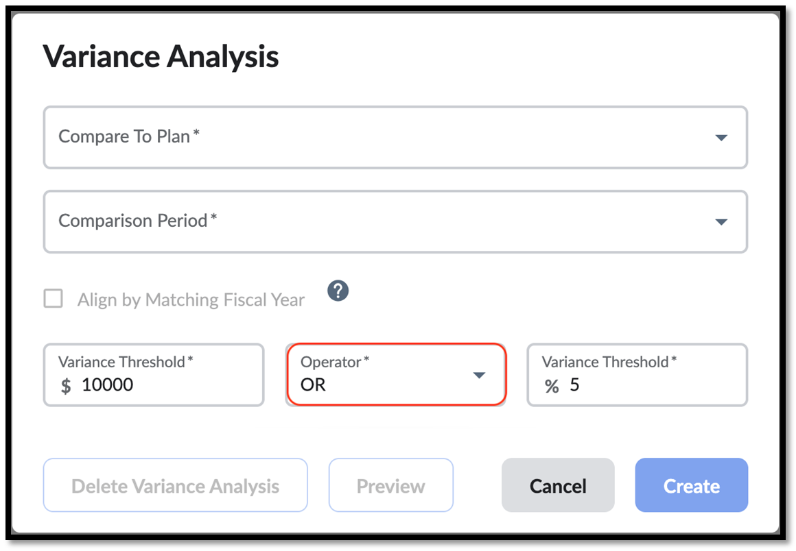This screenshot has width=796, height=551.
Task: Open the Operator dropdown arrow
Action: click(x=479, y=375)
